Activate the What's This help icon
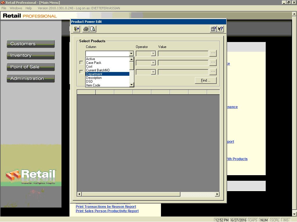This screenshot has height=222, width=297. [x=220, y=29]
